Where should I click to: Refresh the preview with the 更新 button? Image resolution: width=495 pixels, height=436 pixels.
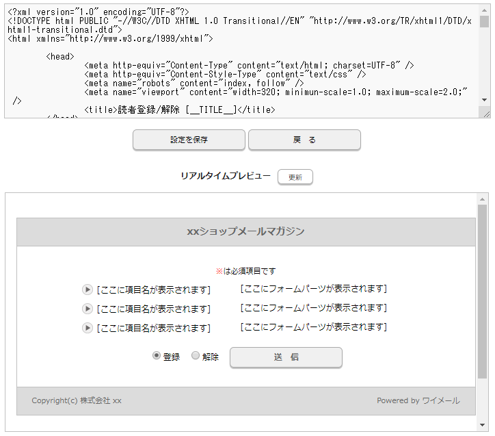(x=295, y=177)
